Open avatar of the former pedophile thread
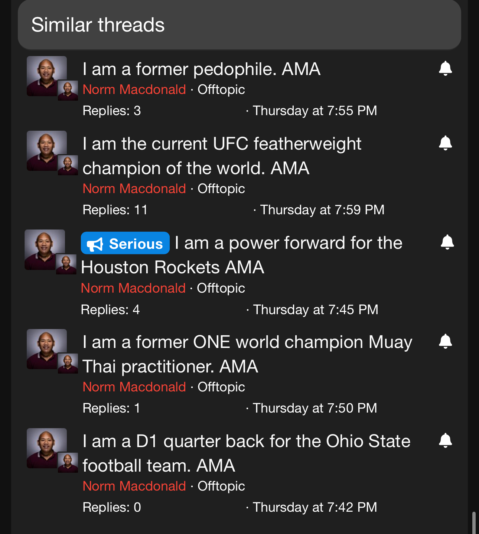This screenshot has width=479, height=534. [47, 76]
